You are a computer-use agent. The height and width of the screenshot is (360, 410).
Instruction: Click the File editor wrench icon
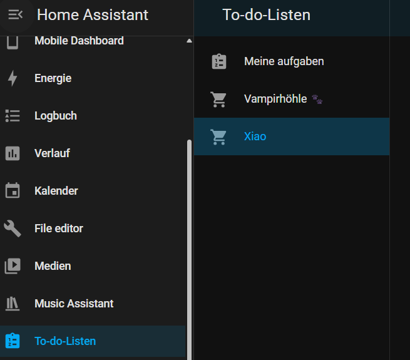point(13,229)
